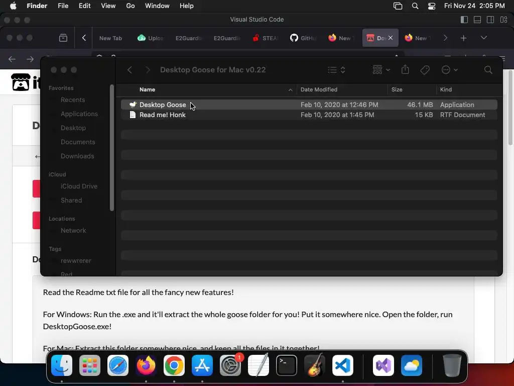Click the Size column header
514x386 pixels.
412,89
